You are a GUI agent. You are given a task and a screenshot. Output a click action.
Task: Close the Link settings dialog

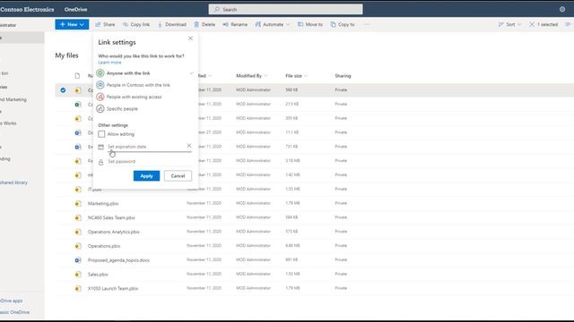(190, 38)
